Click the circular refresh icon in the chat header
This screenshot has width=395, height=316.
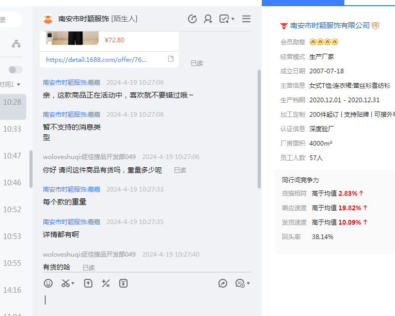(x=192, y=19)
